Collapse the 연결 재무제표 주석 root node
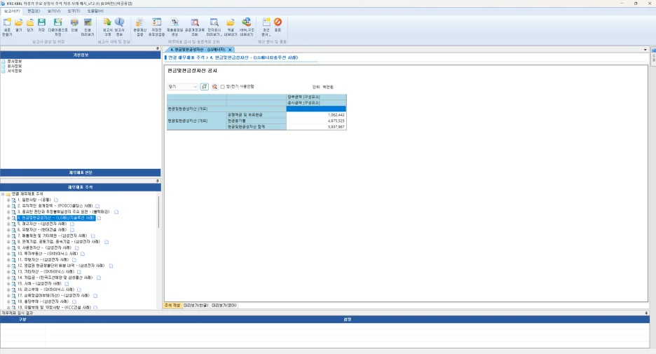This screenshot has width=656, height=354. click(x=3, y=193)
